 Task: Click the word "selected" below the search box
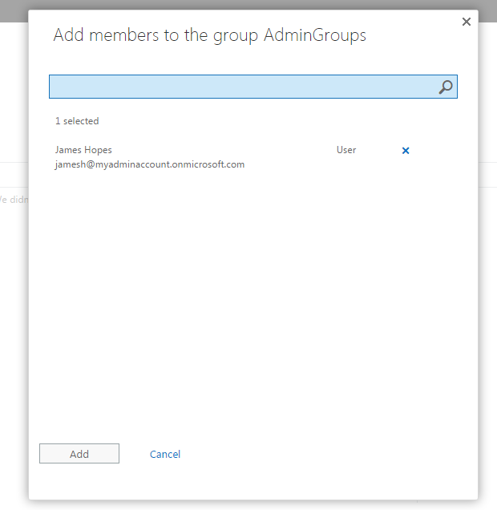coord(81,121)
